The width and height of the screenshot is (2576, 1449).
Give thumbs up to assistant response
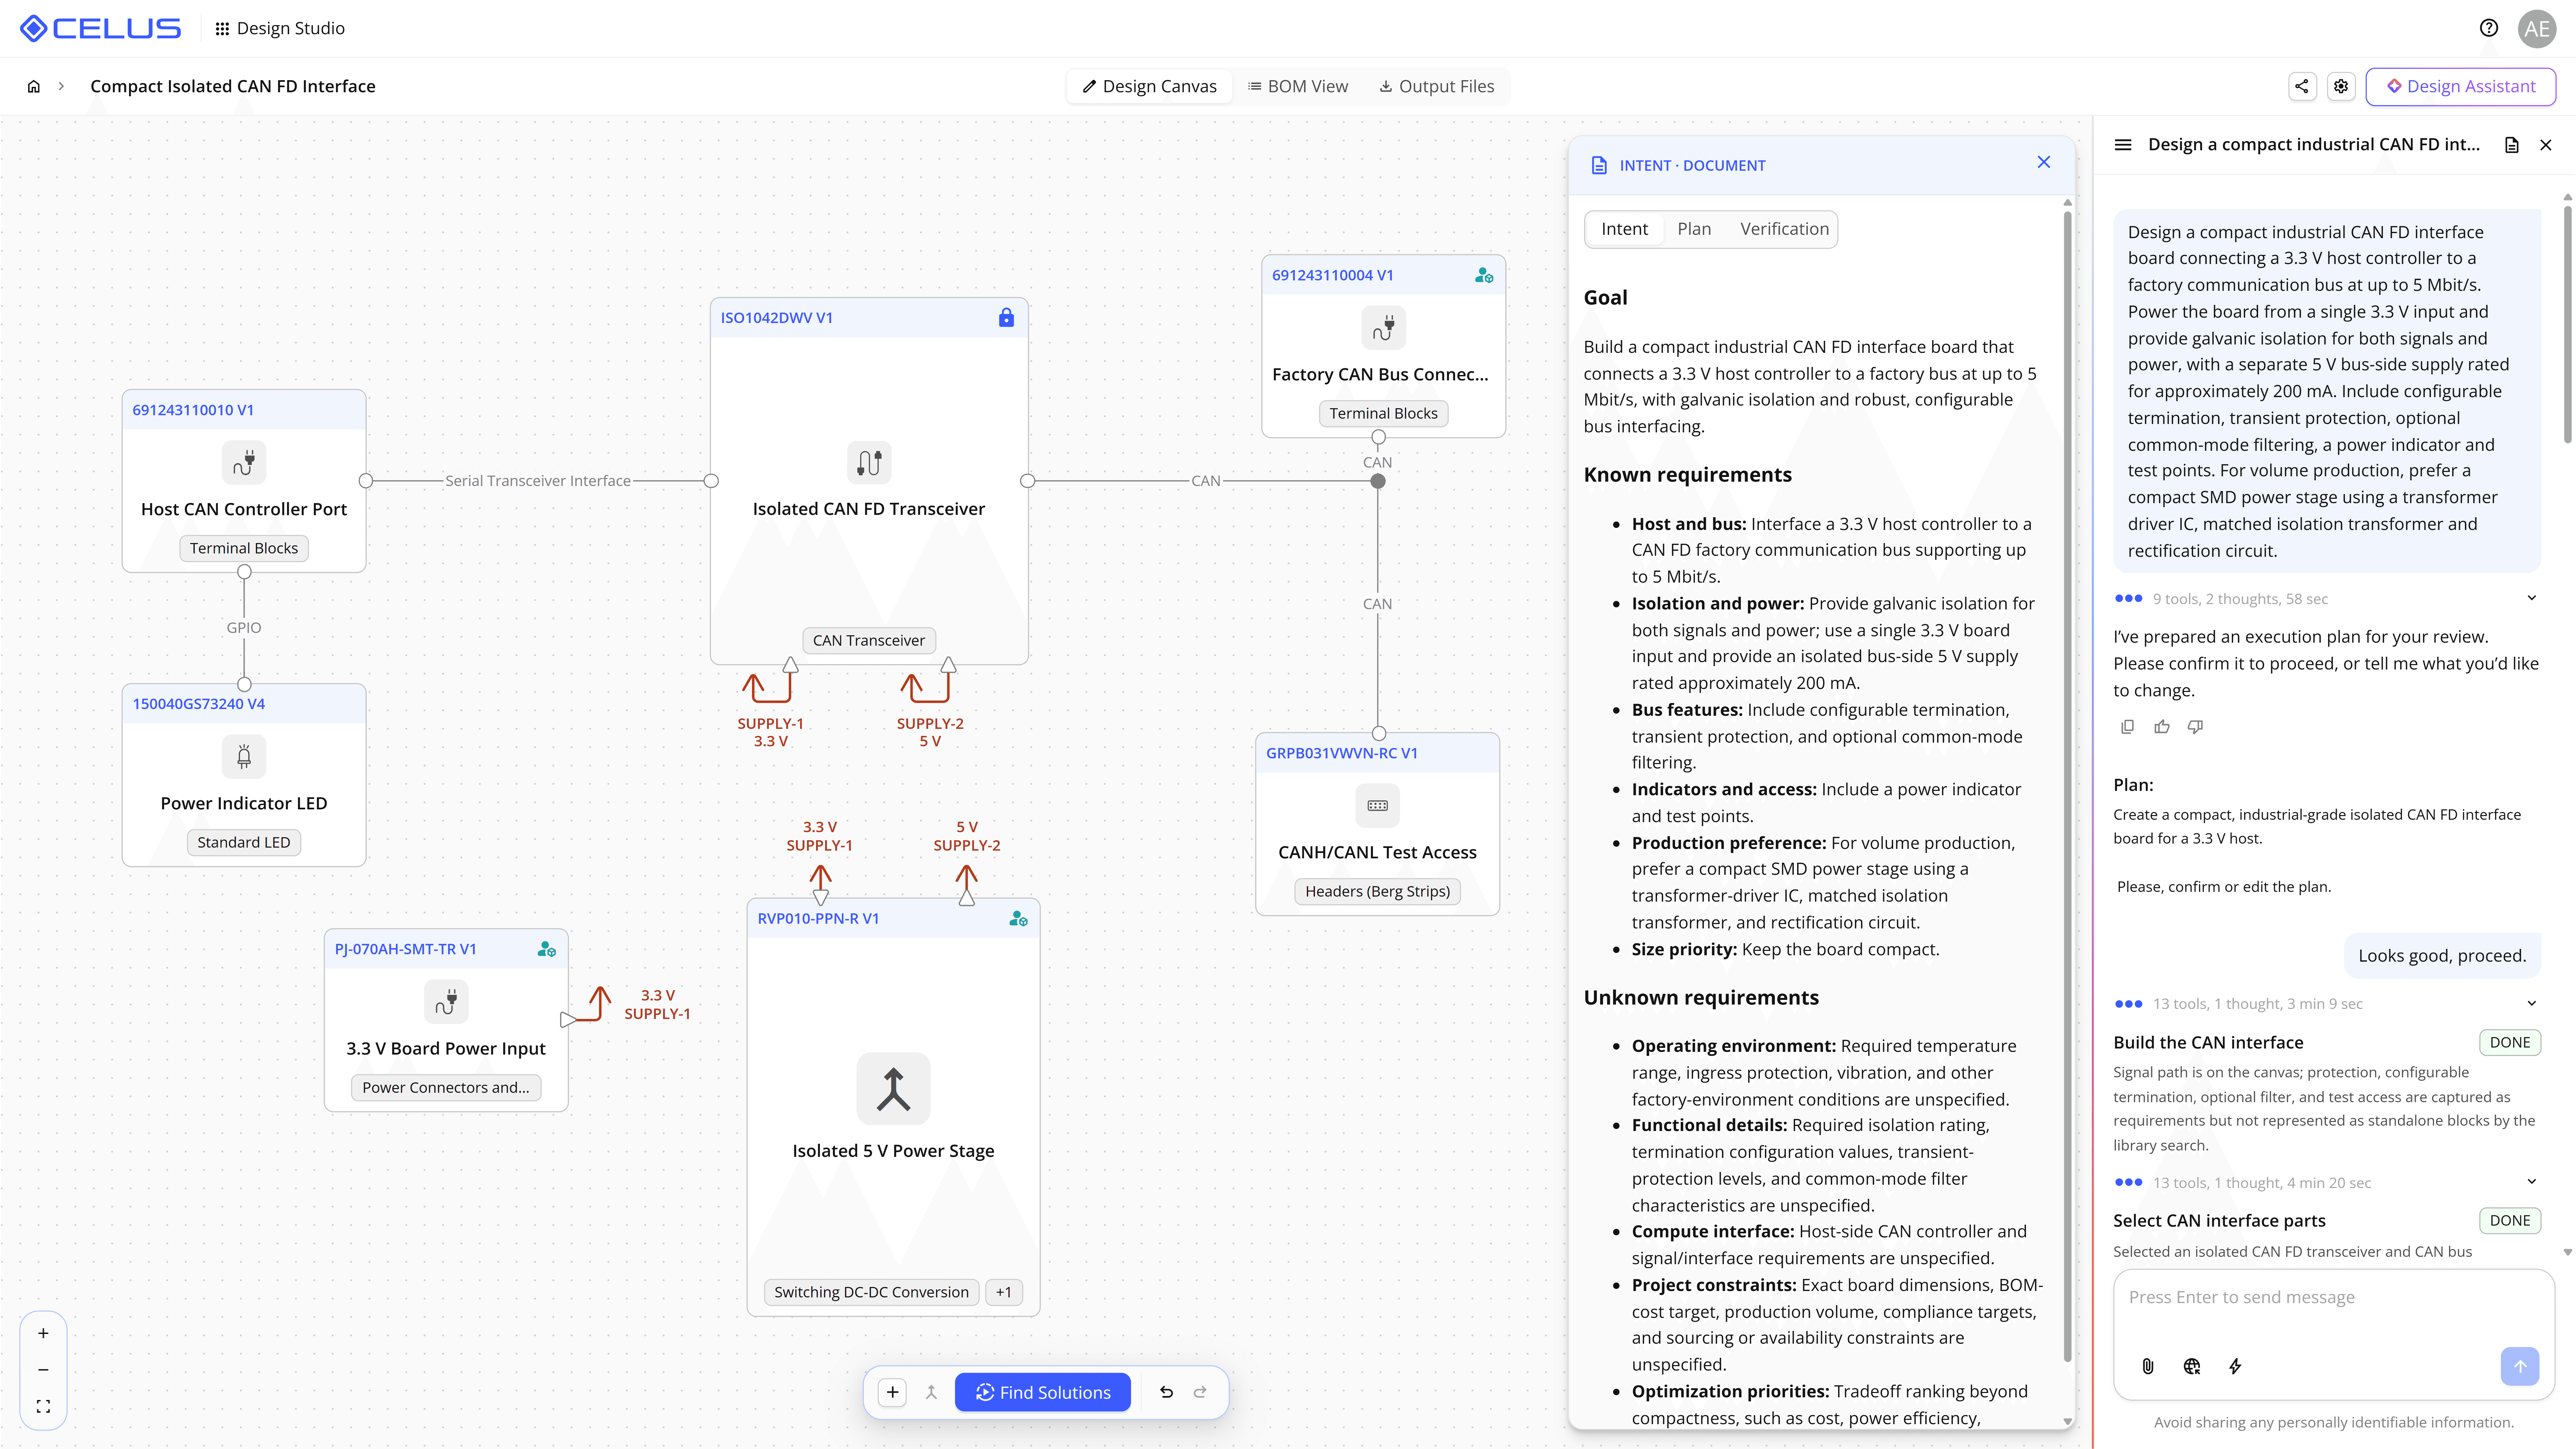[2162, 727]
